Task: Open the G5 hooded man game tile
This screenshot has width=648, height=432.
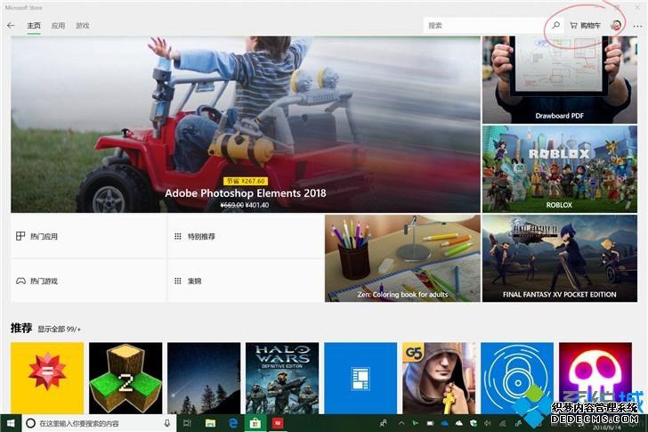Action: click(439, 378)
